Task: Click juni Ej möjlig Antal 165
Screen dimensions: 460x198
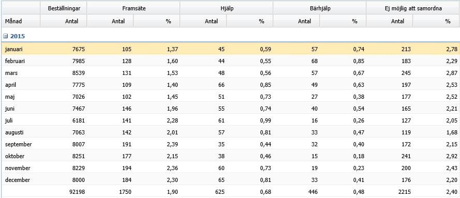Action: coord(406,109)
